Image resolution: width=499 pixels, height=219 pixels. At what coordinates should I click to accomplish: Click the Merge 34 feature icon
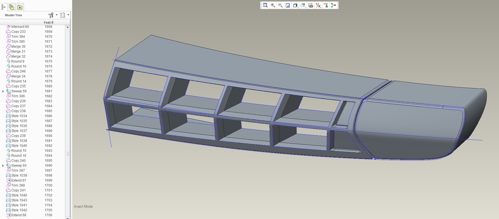[x=8, y=76]
